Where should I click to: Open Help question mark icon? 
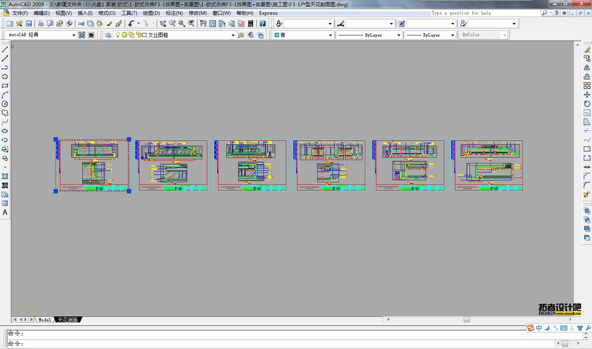(262, 24)
